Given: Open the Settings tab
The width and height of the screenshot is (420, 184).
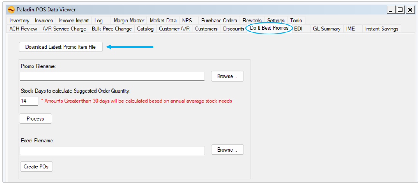Looking at the screenshot, I should click(275, 21).
